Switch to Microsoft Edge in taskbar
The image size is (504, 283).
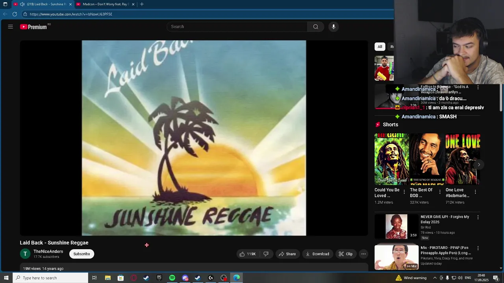tap(236, 278)
